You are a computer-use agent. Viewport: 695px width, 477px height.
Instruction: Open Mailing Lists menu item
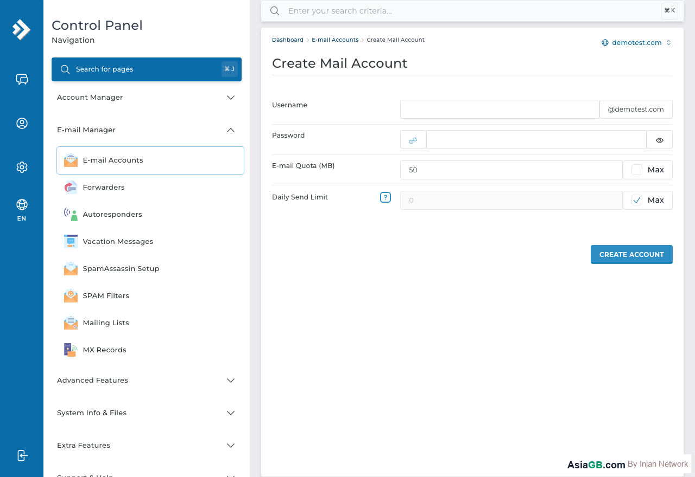point(150,323)
